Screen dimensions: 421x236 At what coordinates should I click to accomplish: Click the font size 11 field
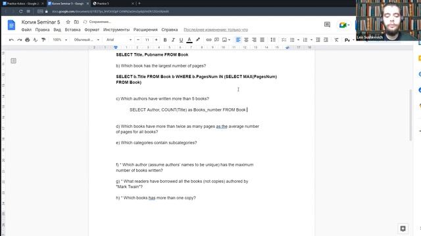tap(147, 40)
